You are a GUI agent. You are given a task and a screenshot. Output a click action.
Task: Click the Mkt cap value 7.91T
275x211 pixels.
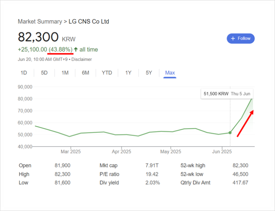pyautogui.click(x=152, y=165)
